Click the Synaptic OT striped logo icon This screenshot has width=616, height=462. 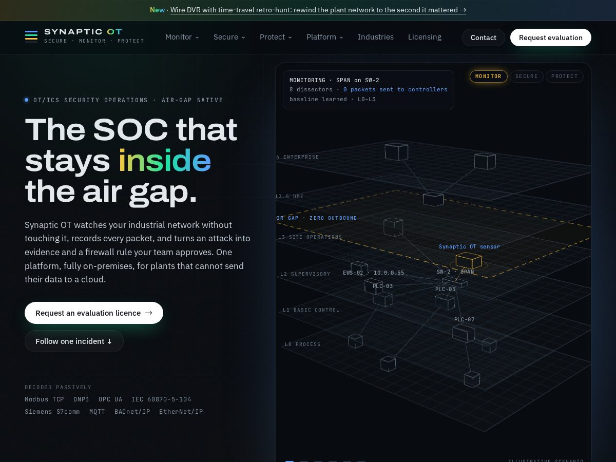coord(31,36)
